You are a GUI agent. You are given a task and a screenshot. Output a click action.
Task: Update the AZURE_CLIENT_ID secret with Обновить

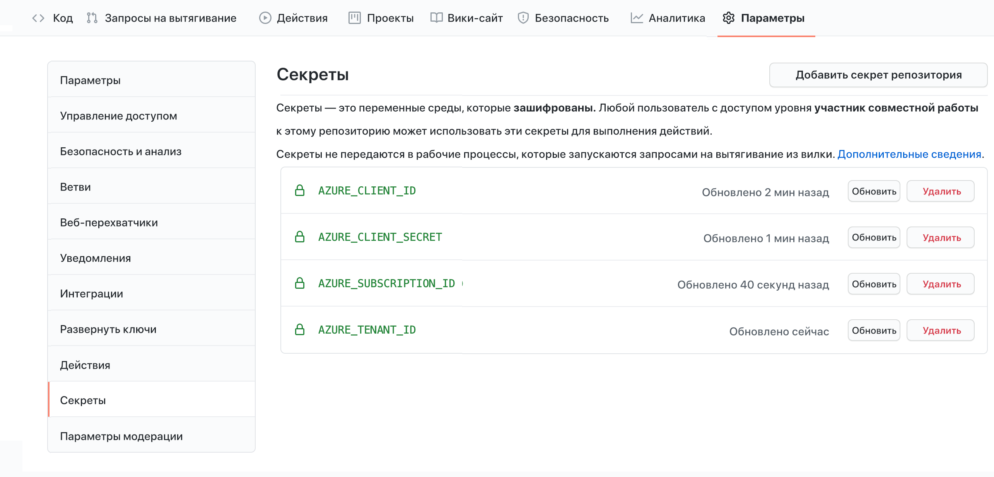[874, 191]
